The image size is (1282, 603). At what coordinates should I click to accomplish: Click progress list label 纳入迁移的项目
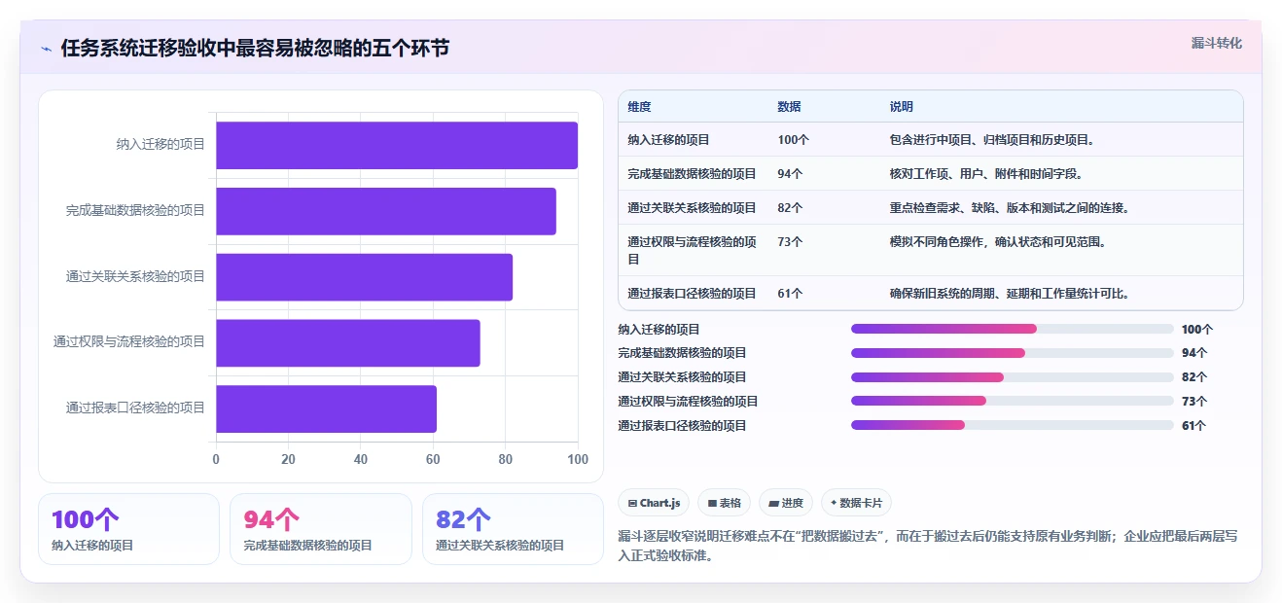(659, 330)
